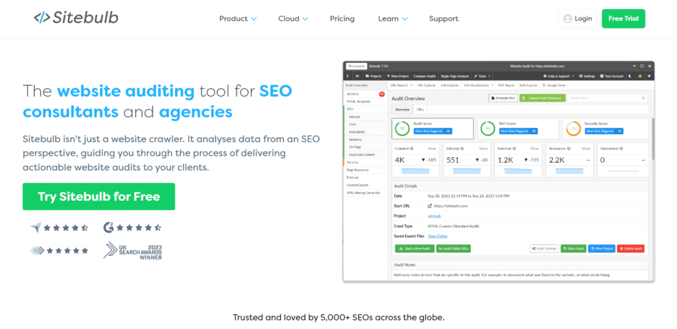Screen dimensions: 677x329
Task: Click Security Score View Hints Triggered button
Action: coord(604,131)
